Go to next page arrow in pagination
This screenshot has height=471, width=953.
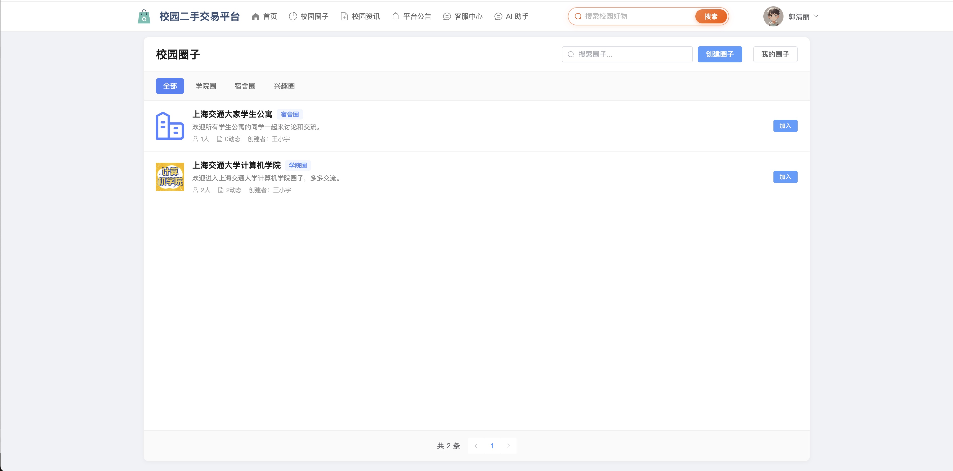pos(509,446)
